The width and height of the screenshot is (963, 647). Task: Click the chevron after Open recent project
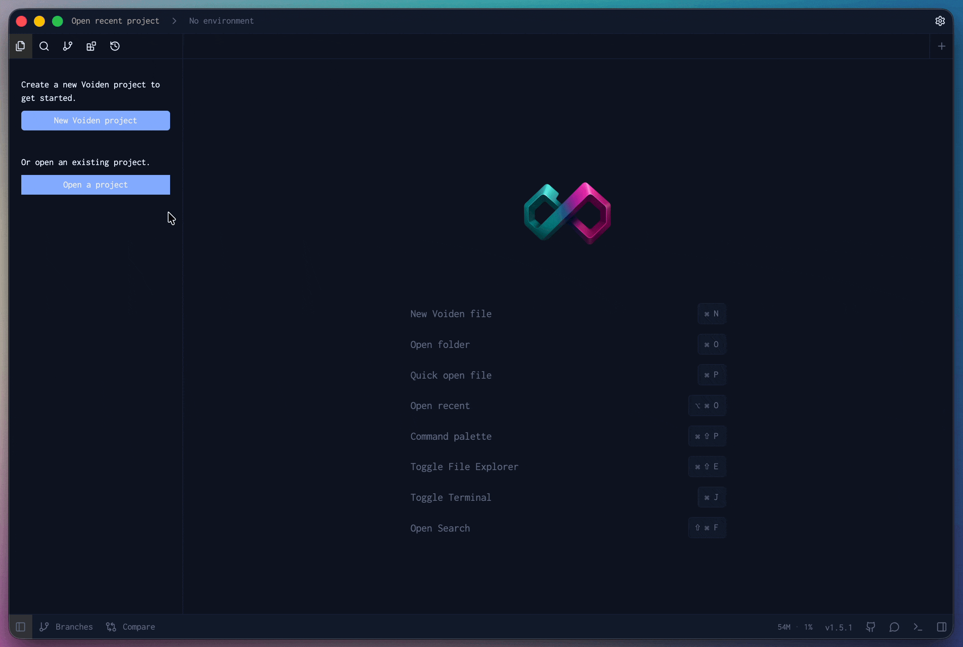tap(174, 21)
